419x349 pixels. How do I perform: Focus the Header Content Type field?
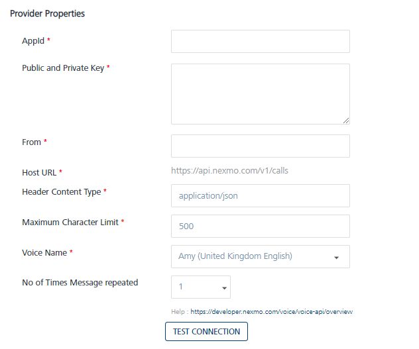(260, 196)
